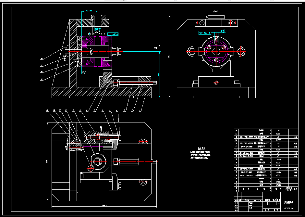Select the 296.6 width dimension text
Image resolution: width=305 pixels, height=217 pixels.
pyautogui.click(x=104, y=205)
